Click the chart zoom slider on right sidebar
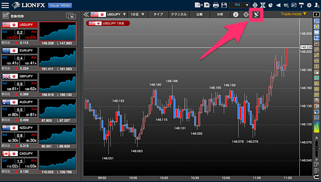This screenshot has width=321, height=182. pyautogui.click(x=316, y=149)
